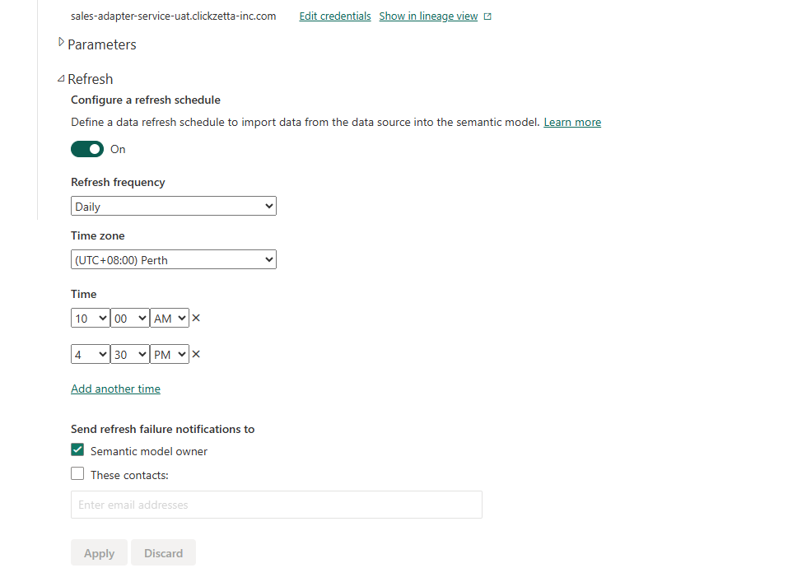
Task: Collapse the Refresh section
Action: click(x=62, y=79)
